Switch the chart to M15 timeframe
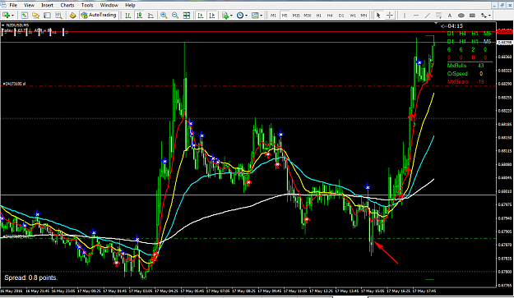Viewport: 514px width, 298px height. pos(296,16)
